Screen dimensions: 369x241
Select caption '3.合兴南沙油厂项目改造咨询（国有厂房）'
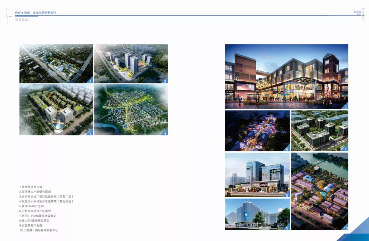[46, 197]
